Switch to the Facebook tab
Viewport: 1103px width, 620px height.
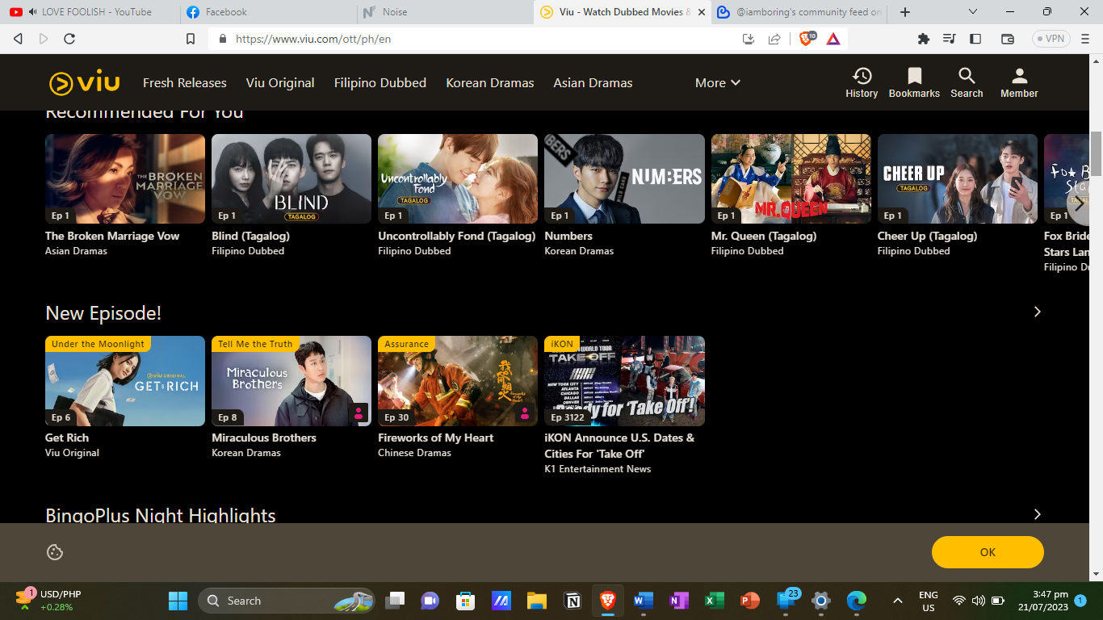[266, 12]
